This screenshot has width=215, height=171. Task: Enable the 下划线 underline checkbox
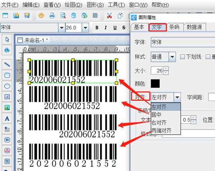[182, 57]
